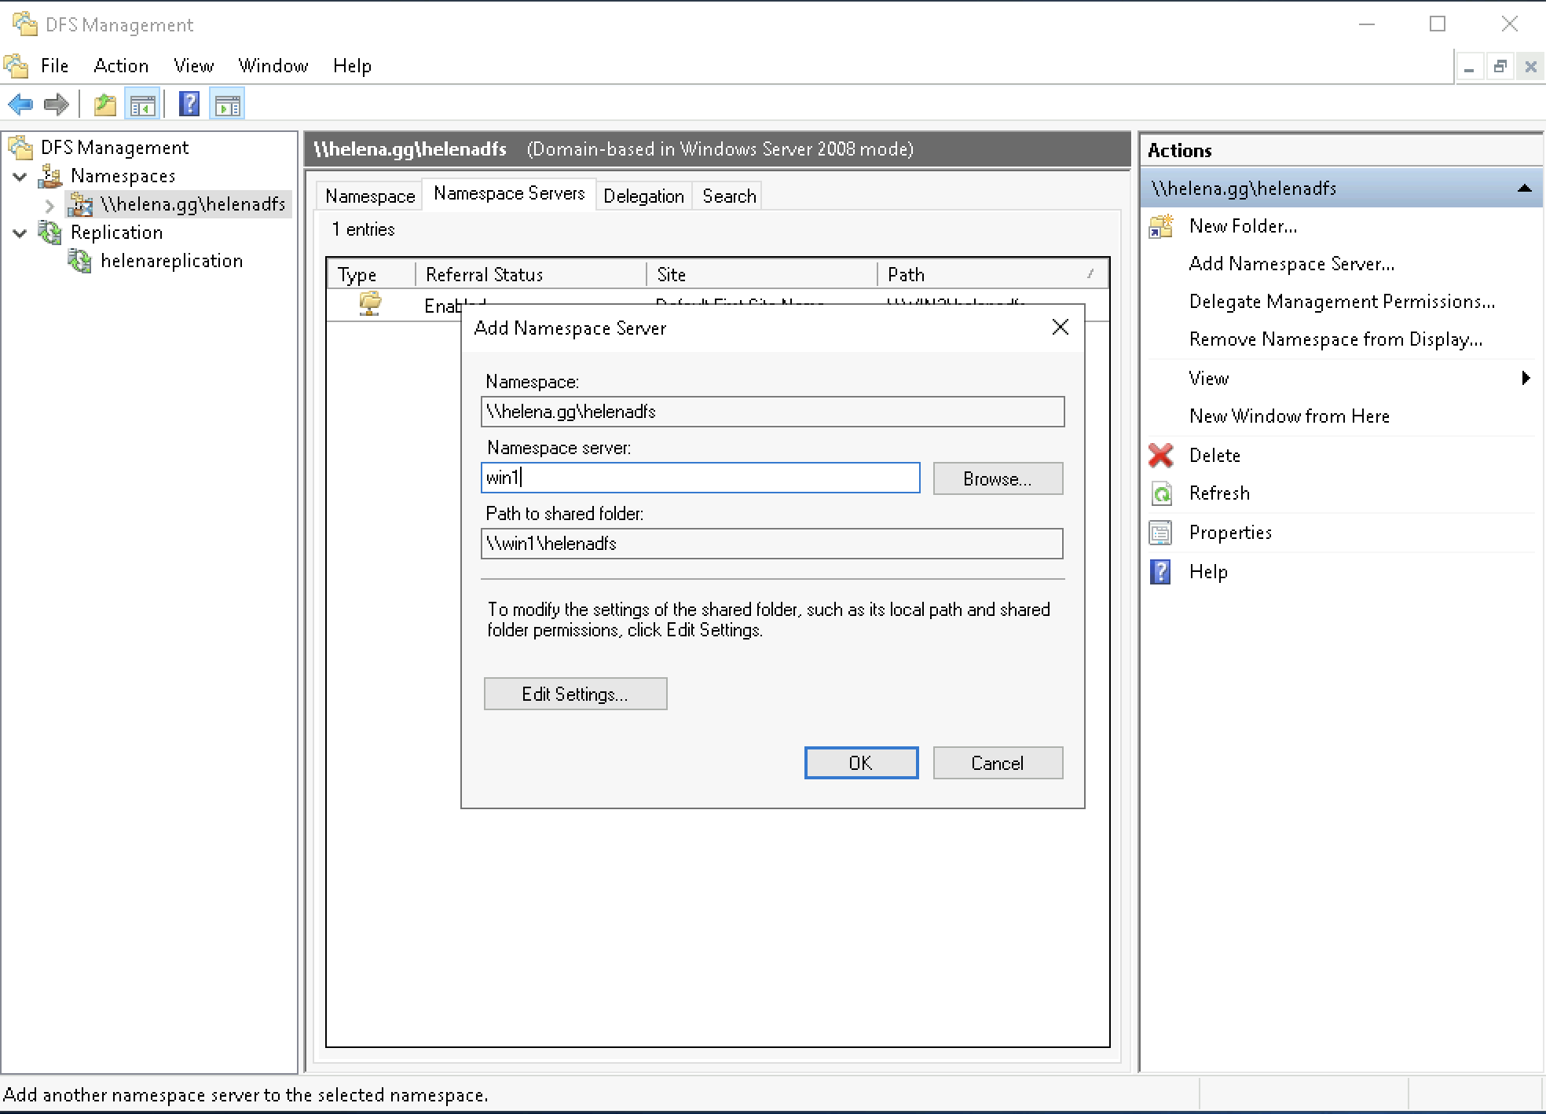
Task: Click the Edit Settings... button
Action: click(575, 694)
